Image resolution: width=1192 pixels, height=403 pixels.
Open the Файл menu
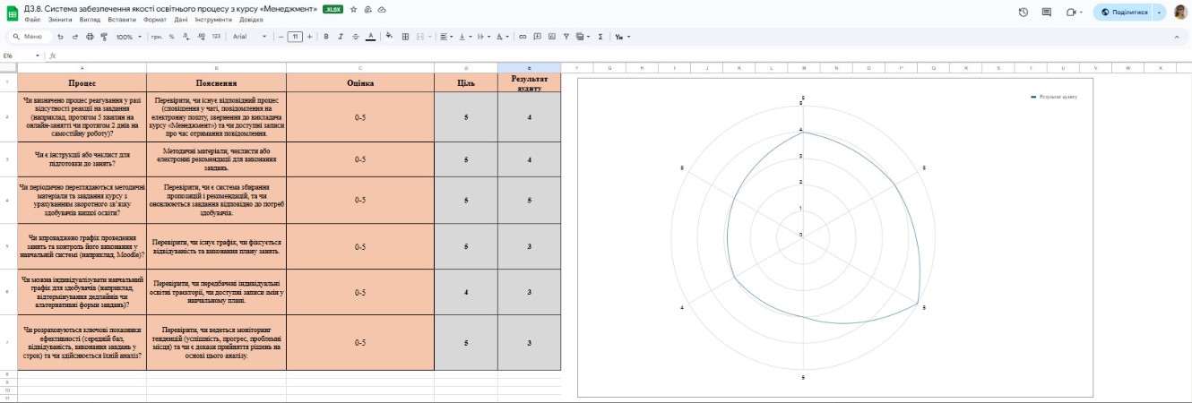(x=33, y=20)
